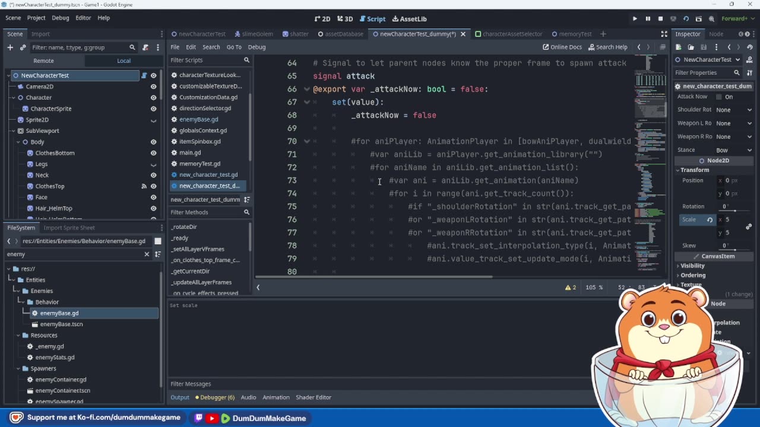Screen dimensions: 760x427
Task: Reset the Scale property to default
Action: pos(710,219)
